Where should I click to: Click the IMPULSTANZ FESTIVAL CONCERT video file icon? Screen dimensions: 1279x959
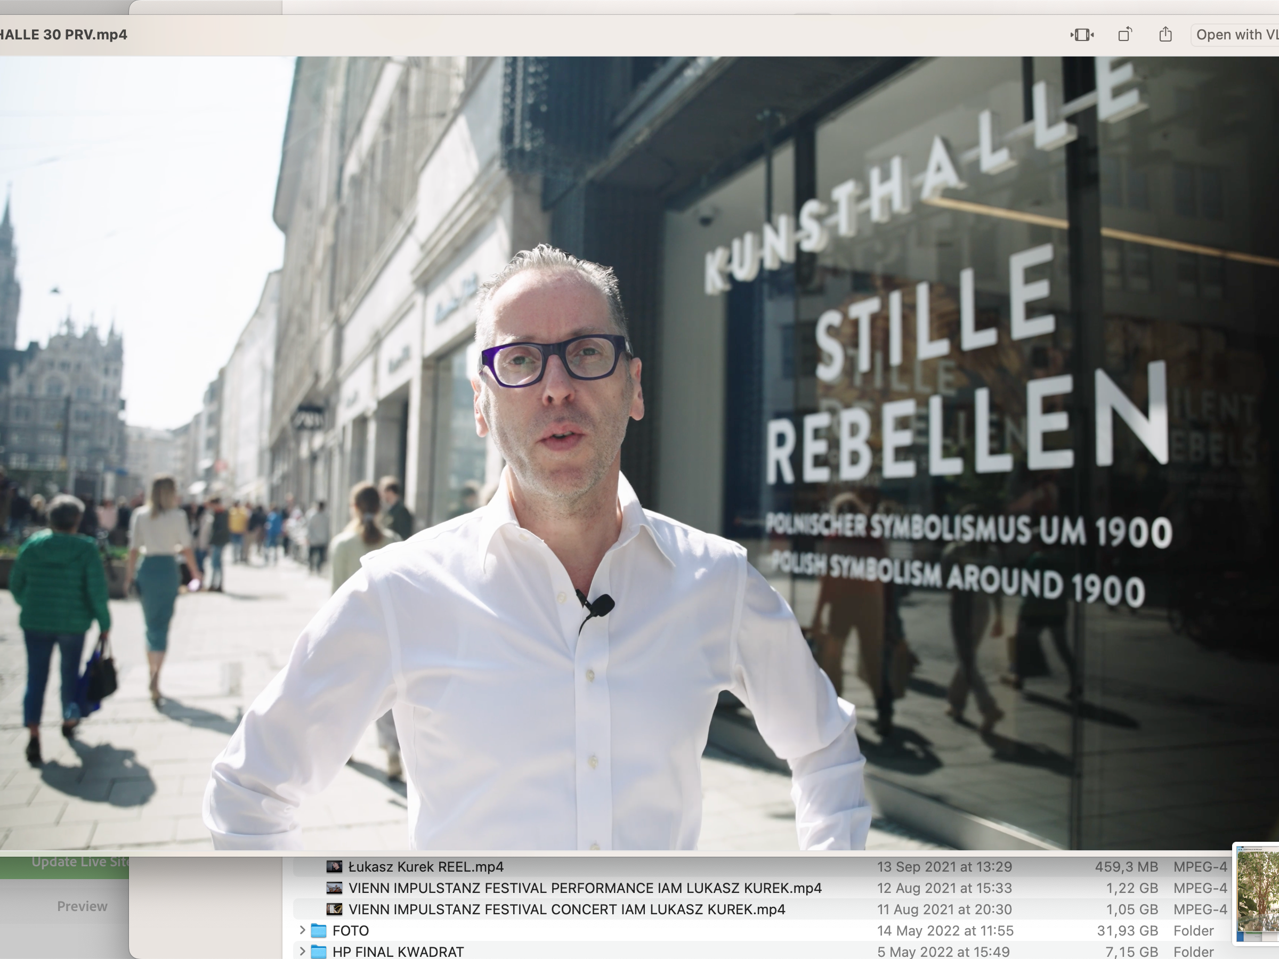point(334,909)
